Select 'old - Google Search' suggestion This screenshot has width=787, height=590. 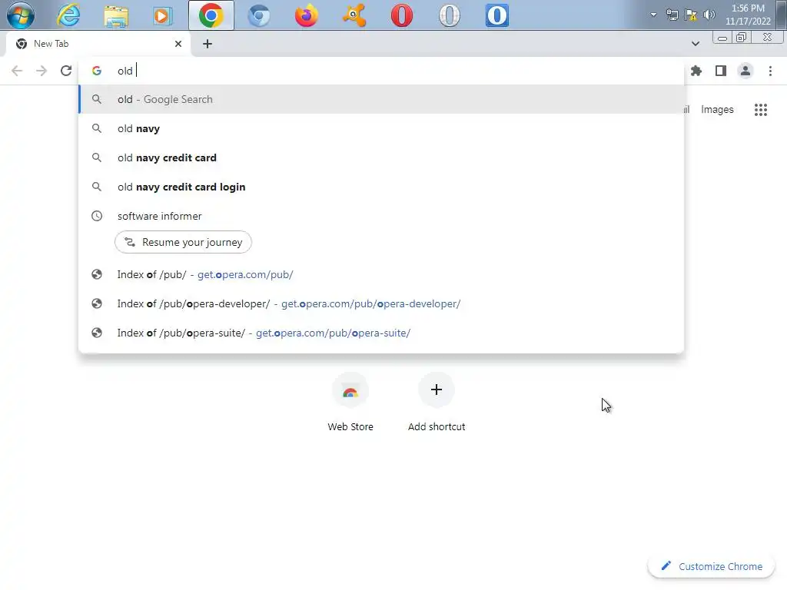click(x=381, y=99)
